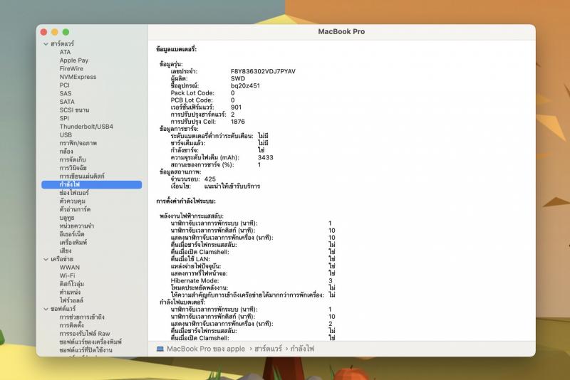Collapse the เครือข่าย section chevron
This screenshot has width=570, height=380.
(46, 259)
